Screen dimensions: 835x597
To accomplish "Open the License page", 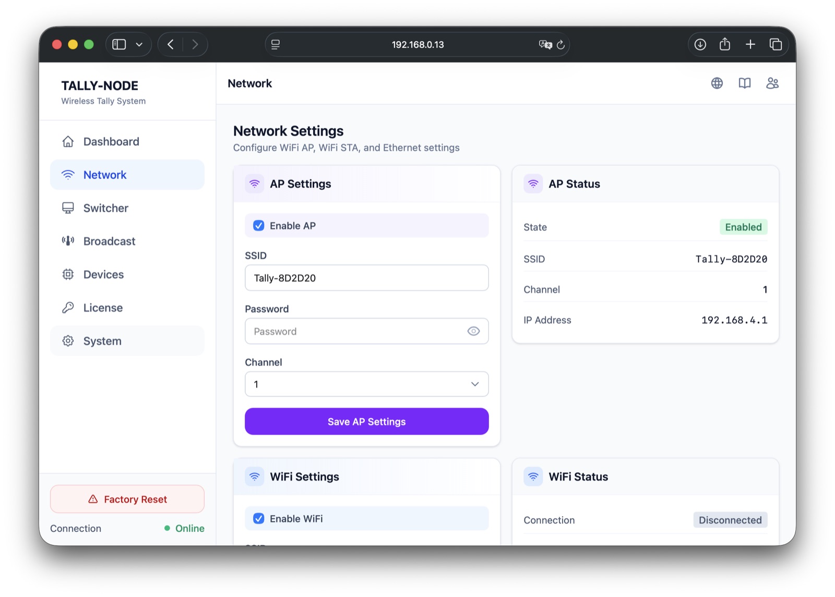I will click(x=127, y=308).
